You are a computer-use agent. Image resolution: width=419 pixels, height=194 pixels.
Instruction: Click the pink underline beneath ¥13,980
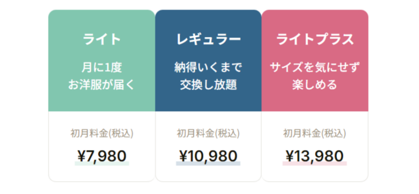click(315, 164)
